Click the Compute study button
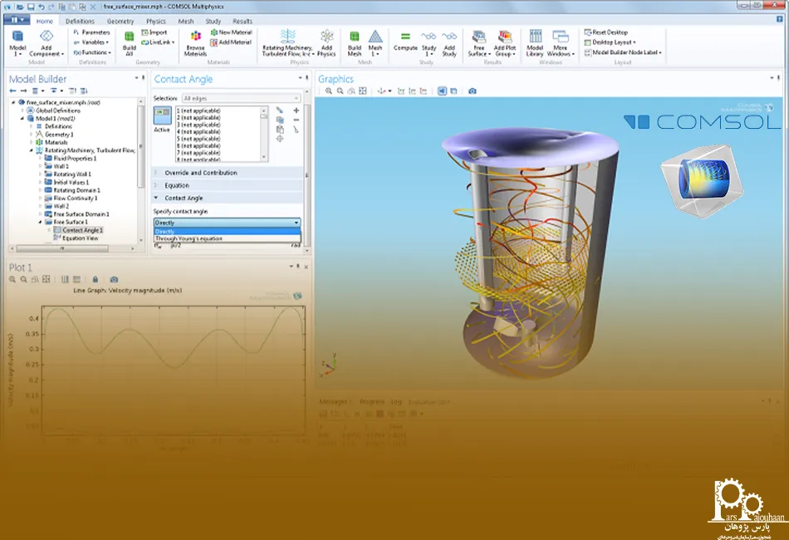This screenshot has height=540, width=789. [x=405, y=42]
